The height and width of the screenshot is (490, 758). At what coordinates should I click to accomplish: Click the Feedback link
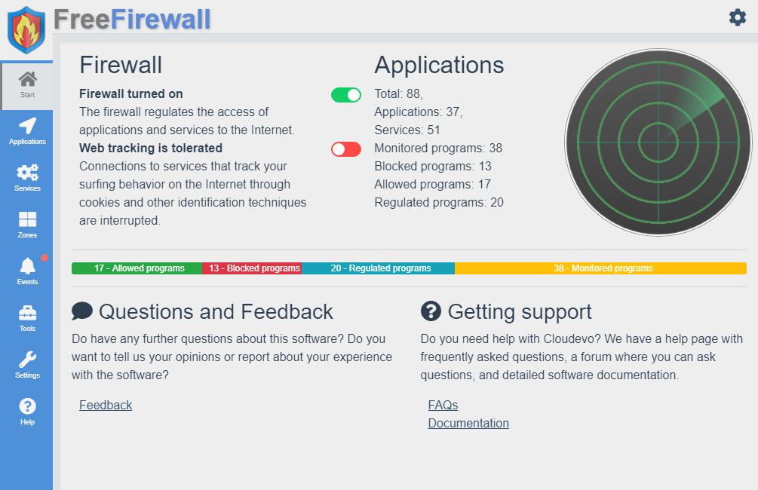[106, 406]
